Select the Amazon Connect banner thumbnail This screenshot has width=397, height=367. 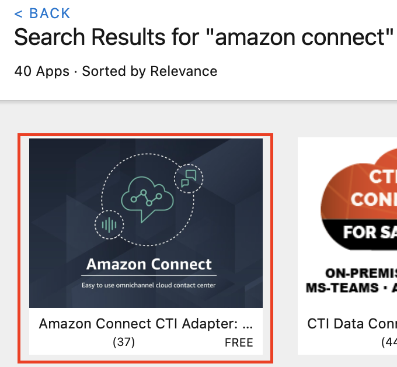tap(146, 223)
